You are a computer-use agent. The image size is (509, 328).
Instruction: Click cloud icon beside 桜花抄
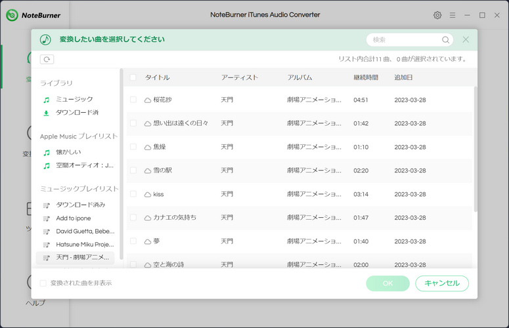tap(147, 100)
